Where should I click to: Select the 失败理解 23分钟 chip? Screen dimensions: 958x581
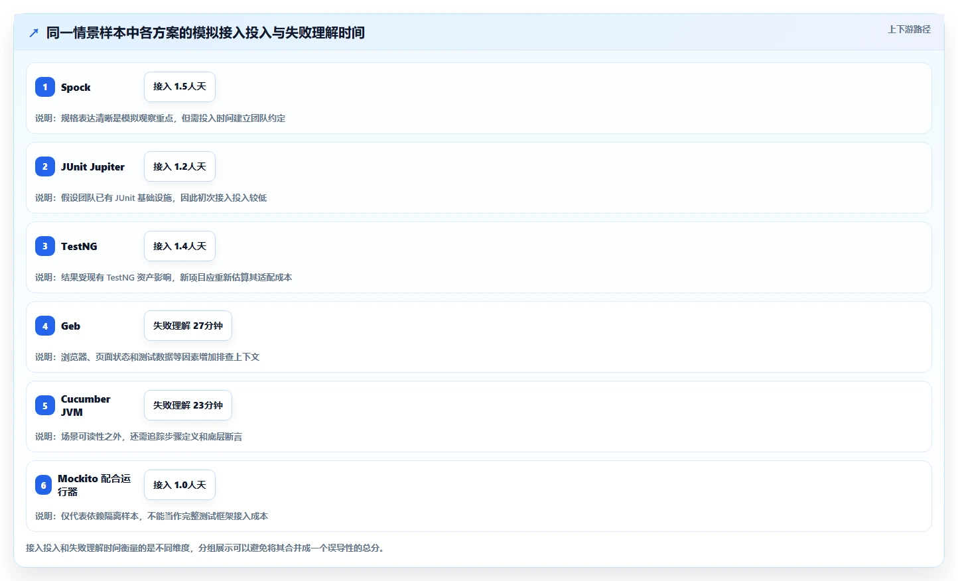[188, 405]
